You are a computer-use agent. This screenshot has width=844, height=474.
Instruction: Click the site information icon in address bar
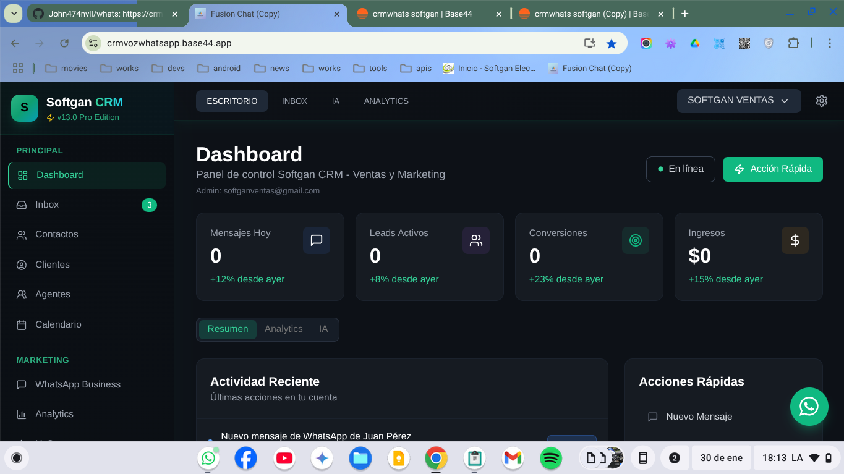click(x=93, y=43)
